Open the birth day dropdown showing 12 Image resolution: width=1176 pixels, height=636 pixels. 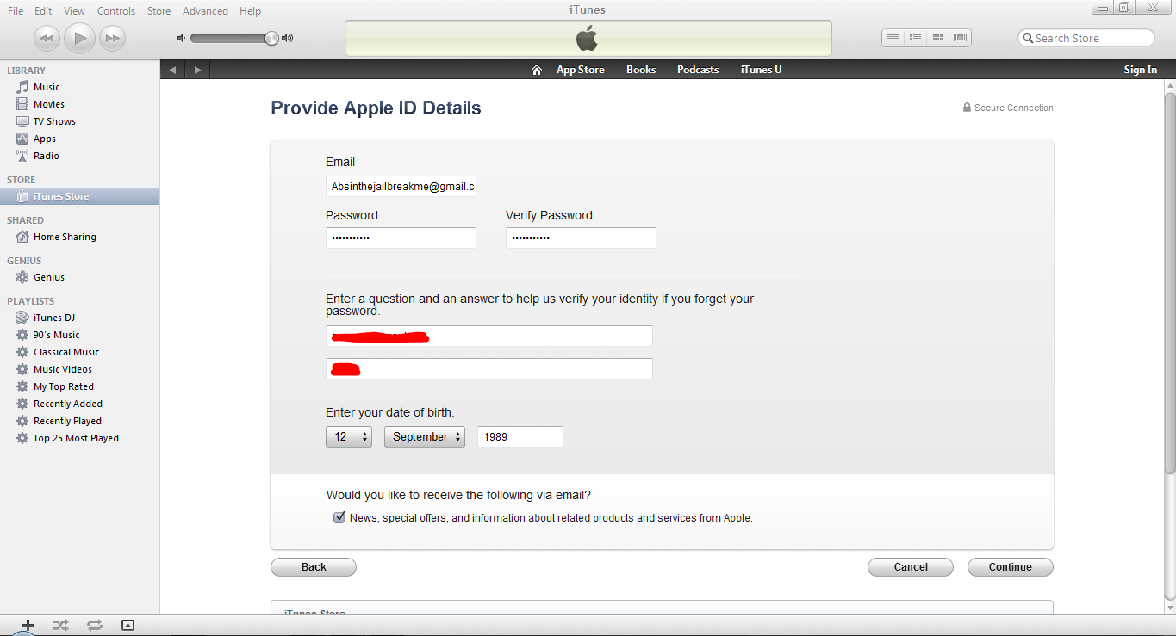[x=349, y=436]
